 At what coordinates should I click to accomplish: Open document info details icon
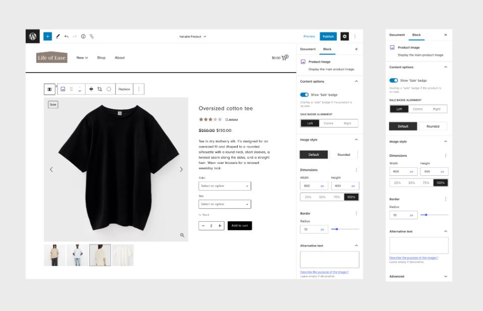83,36
